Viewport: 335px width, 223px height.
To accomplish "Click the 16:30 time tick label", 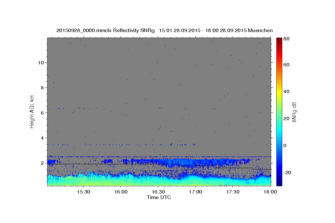I will (x=158, y=192).
